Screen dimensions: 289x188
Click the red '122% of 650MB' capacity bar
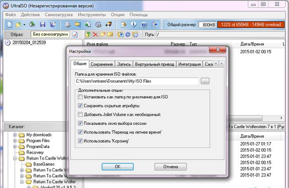pos(251,24)
